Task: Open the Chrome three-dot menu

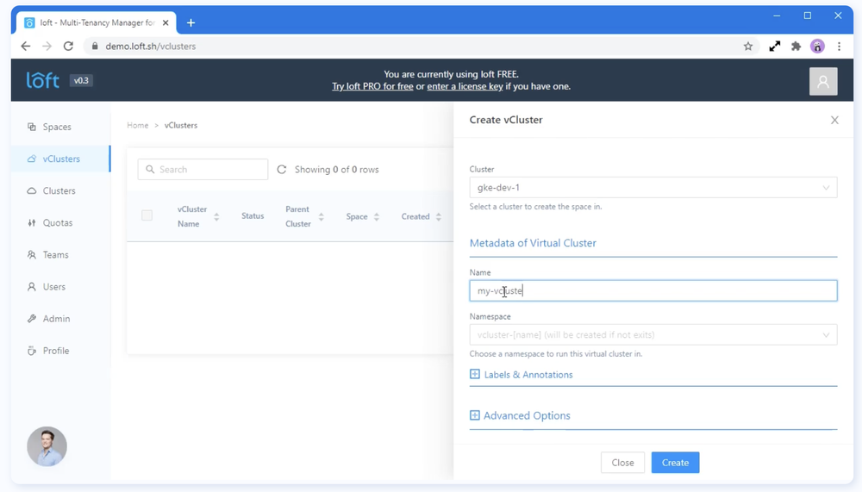Action: pyautogui.click(x=839, y=47)
